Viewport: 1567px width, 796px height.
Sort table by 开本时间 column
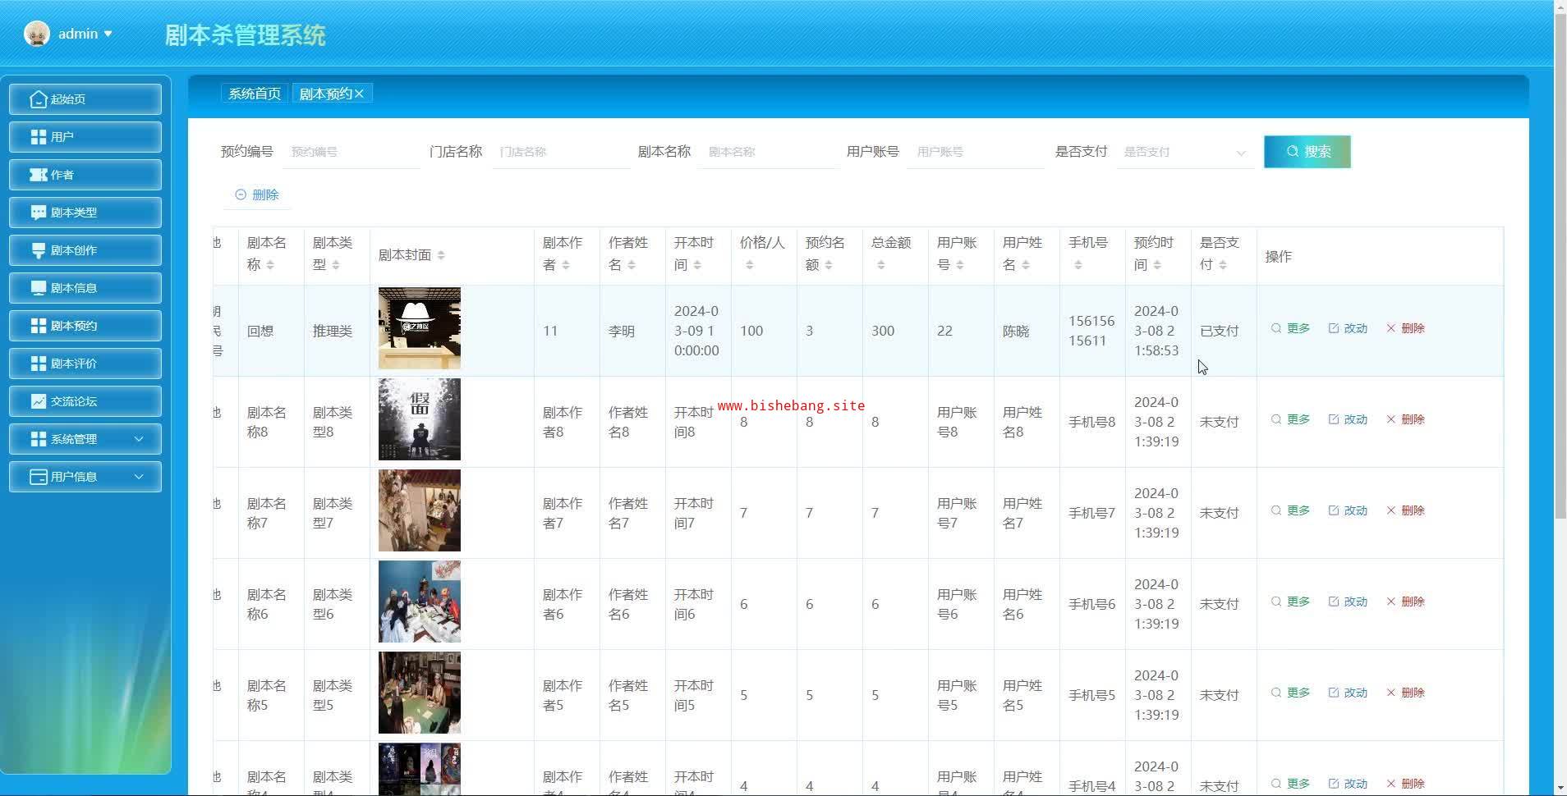click(x=697, y=265)
